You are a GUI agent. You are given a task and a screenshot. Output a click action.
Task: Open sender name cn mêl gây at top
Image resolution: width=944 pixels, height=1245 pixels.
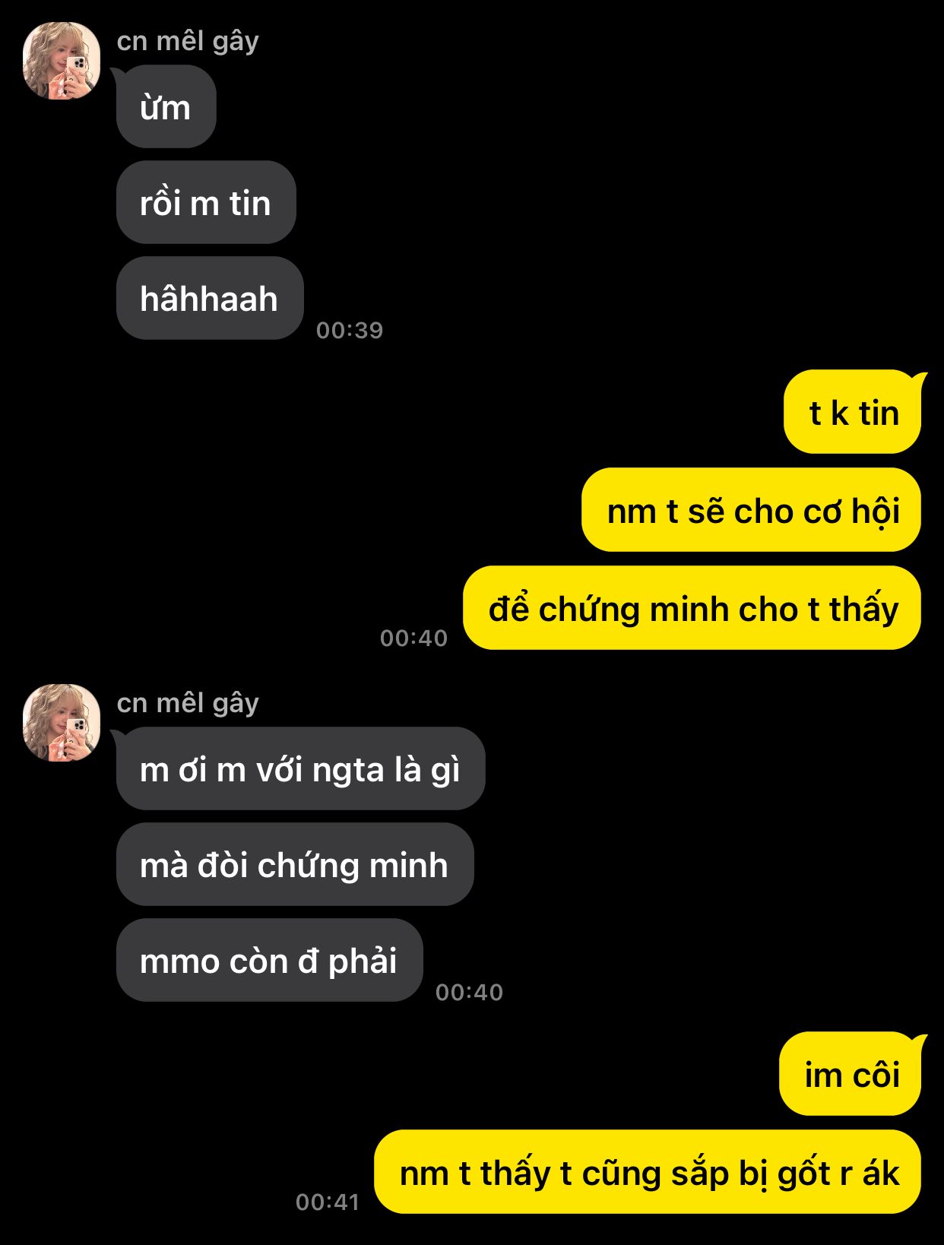pos(188,42)
